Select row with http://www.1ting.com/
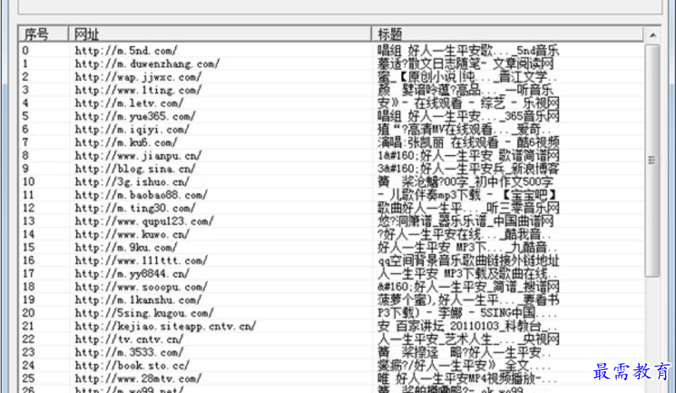This screenshot has width=676, height=393. point(331,90)
